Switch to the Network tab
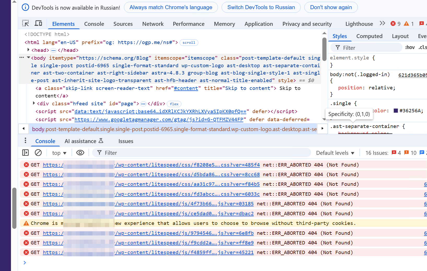The image size is (427, 271). pos(153,24)
